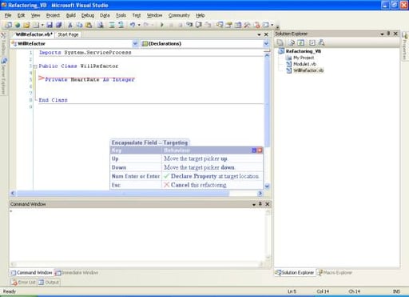Open the Tools menu
409x297 pixels.
[121, 15]
